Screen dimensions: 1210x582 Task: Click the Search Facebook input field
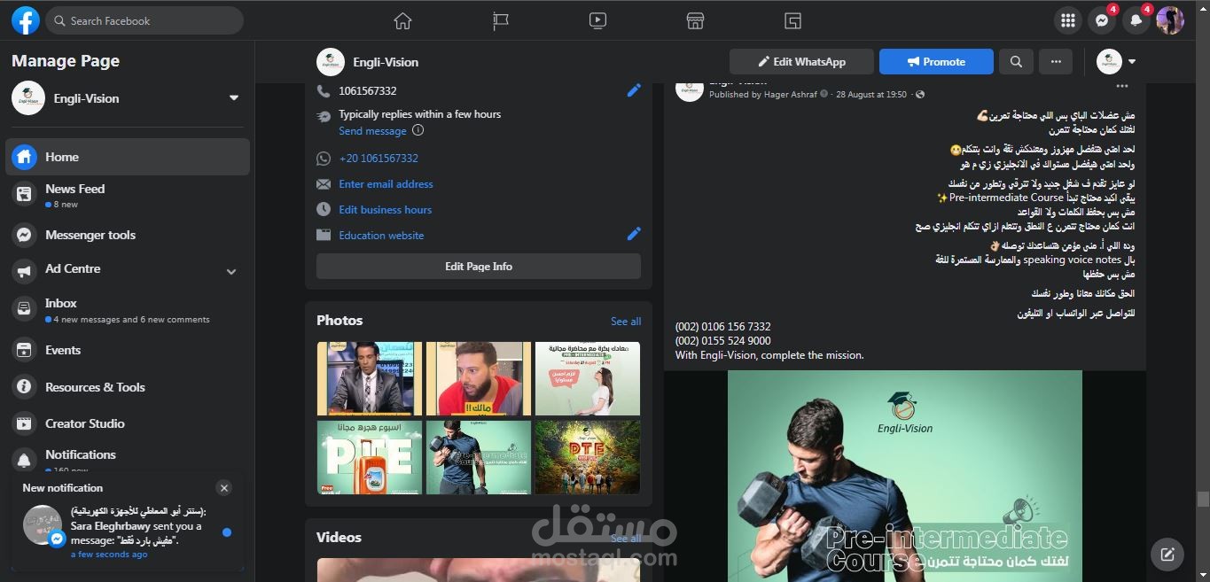(144, 20)
